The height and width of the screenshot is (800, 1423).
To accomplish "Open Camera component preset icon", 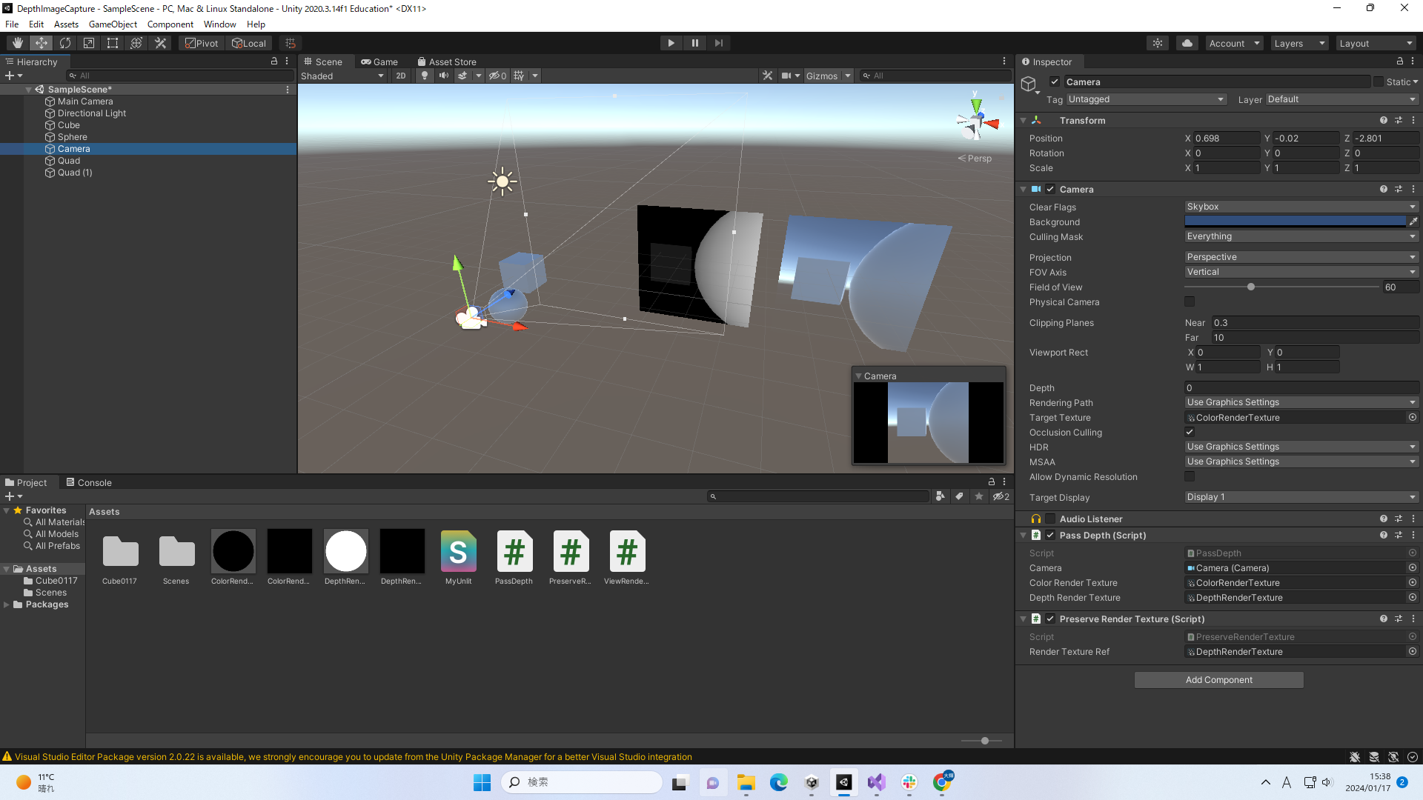I will (1399, 190).
